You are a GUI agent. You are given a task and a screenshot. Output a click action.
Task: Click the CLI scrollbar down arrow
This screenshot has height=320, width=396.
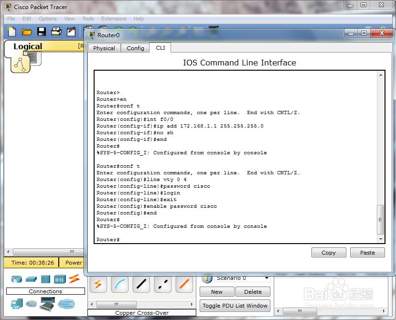[x=381, y=239]
